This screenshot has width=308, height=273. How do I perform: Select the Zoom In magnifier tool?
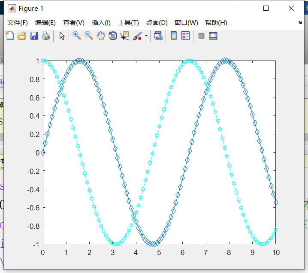tap(77, 36)
